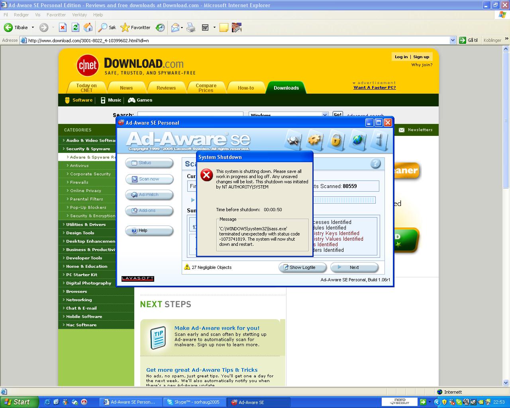This screenshot has width=510, height=408.
Task: Click Ad-Aware key-and-magnifier toolbar icon
Action: pos(294,141)
